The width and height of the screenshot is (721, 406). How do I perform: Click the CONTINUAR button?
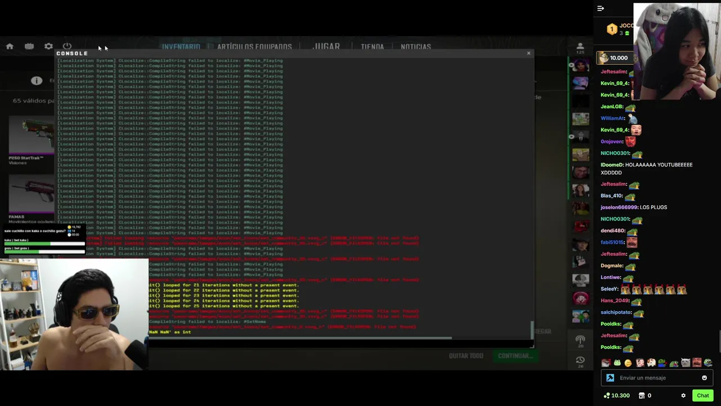(515, 356)
